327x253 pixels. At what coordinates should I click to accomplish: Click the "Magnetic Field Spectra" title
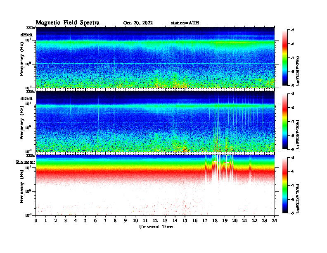pos(68,23)
